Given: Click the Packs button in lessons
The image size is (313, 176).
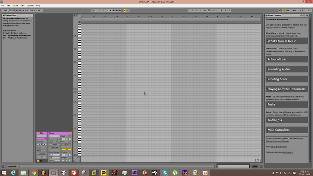Looking at the screenshot, I should (x=286, y=105).
